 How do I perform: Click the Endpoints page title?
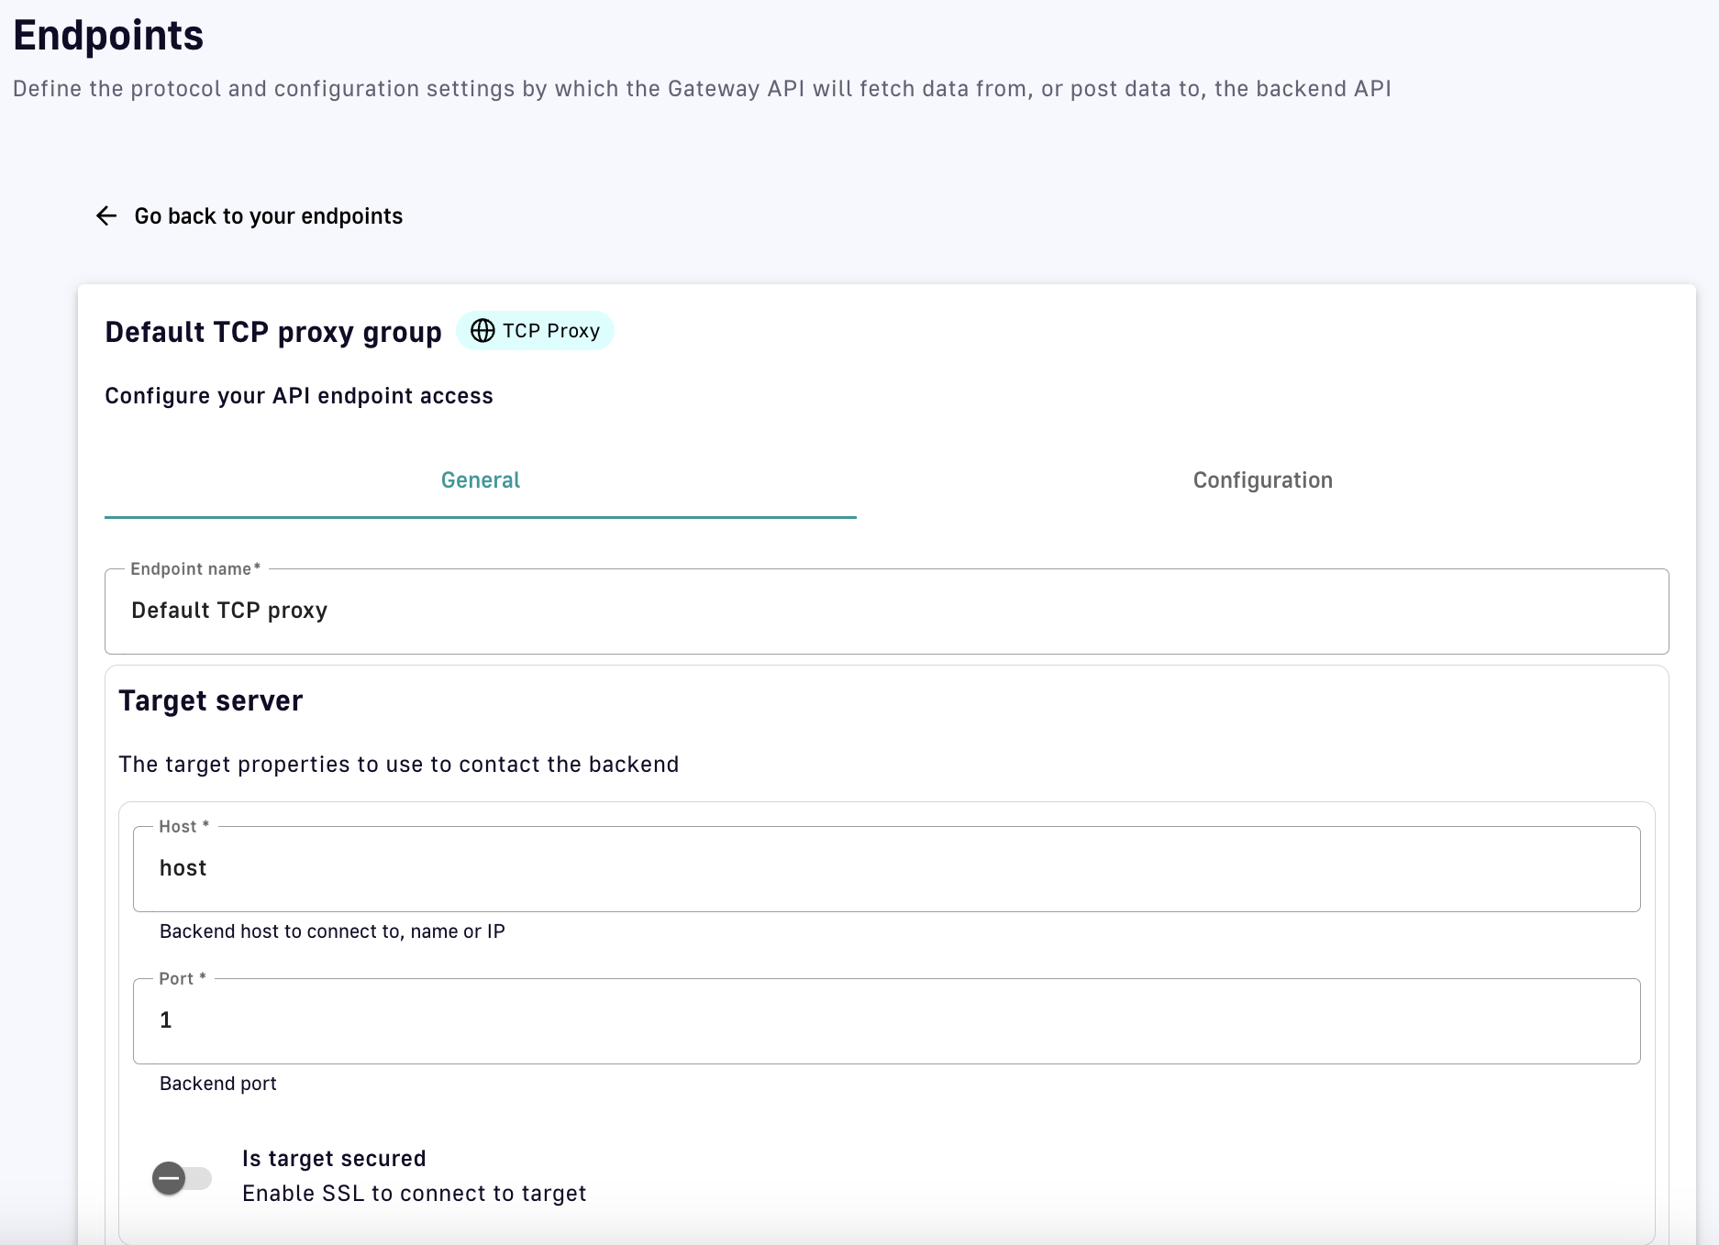108,36
